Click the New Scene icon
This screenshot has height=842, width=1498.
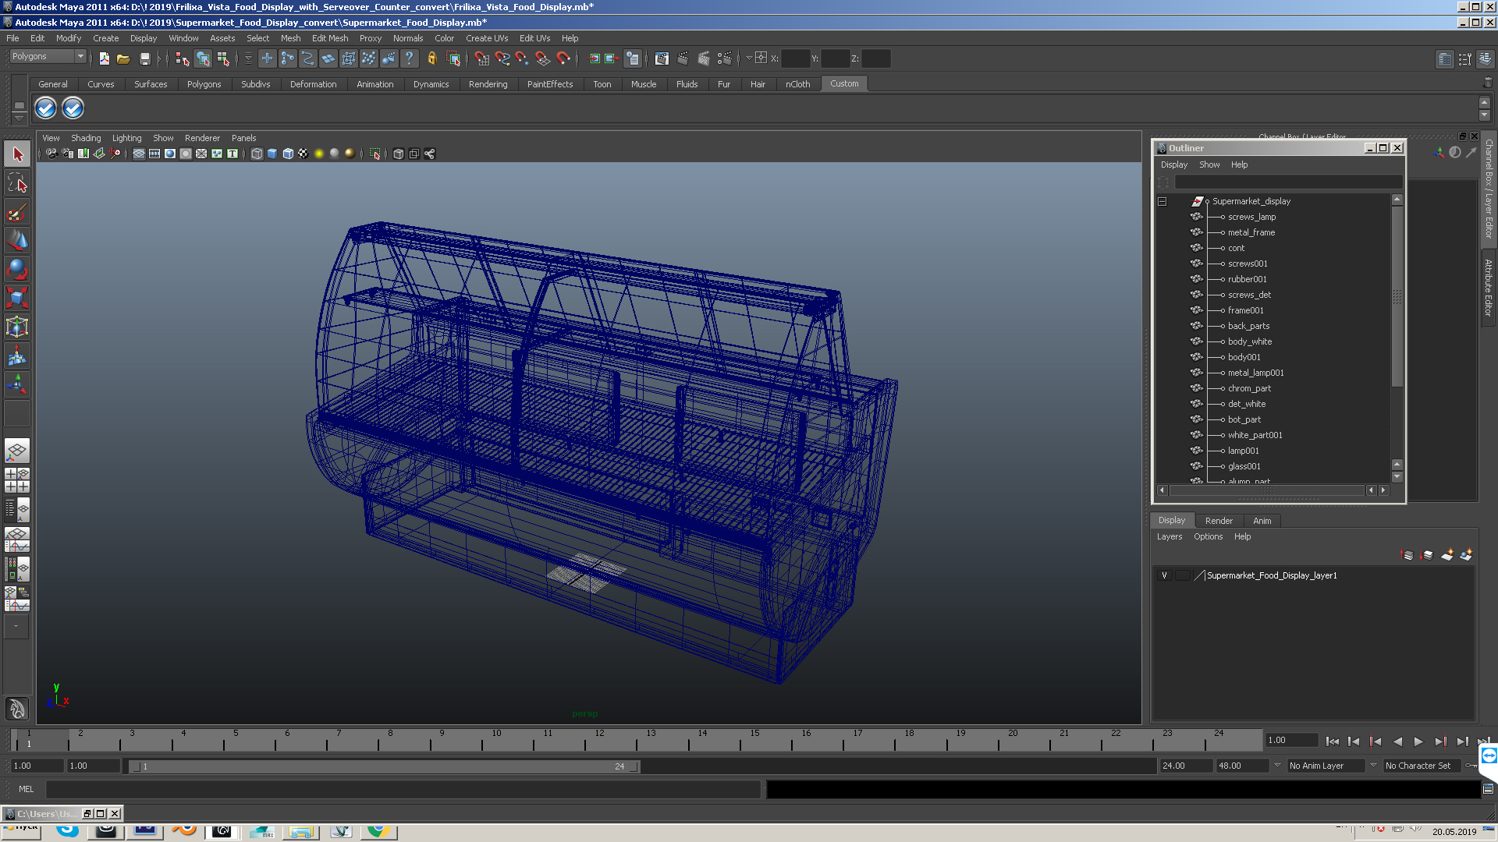coord(104,58)
